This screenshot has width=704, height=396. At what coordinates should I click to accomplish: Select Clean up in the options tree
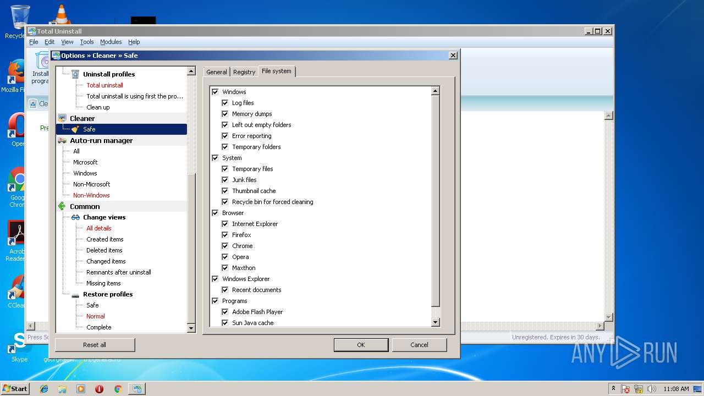pos(98,107)
